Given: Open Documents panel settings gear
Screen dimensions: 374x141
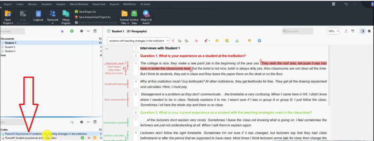Looking at the screenshot, I should pyautogui.click(x=81, y=31).
